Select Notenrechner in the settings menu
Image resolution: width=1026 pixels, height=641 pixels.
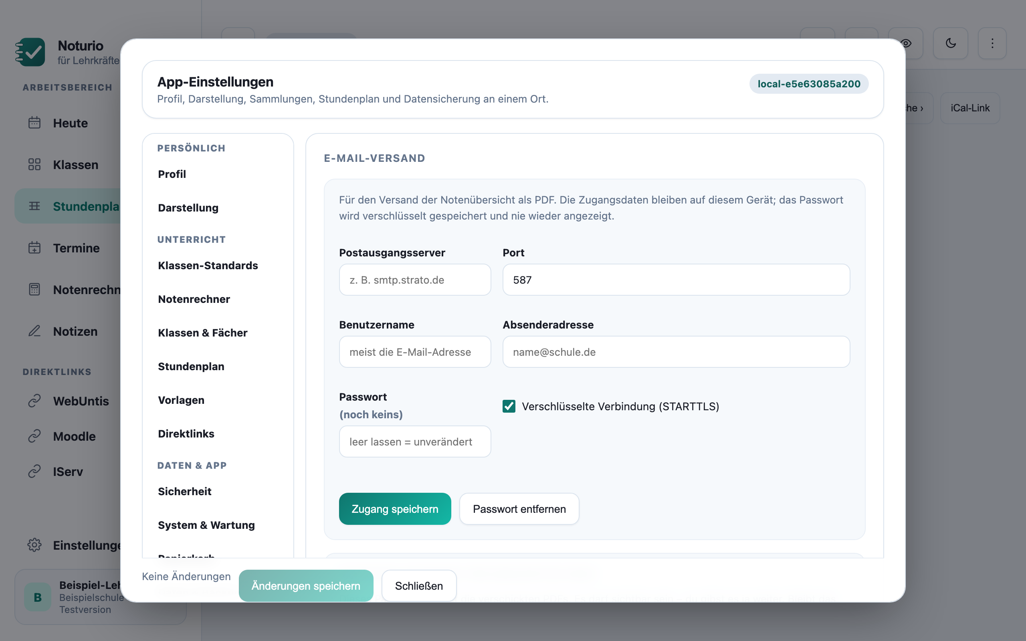coord(218,299)
